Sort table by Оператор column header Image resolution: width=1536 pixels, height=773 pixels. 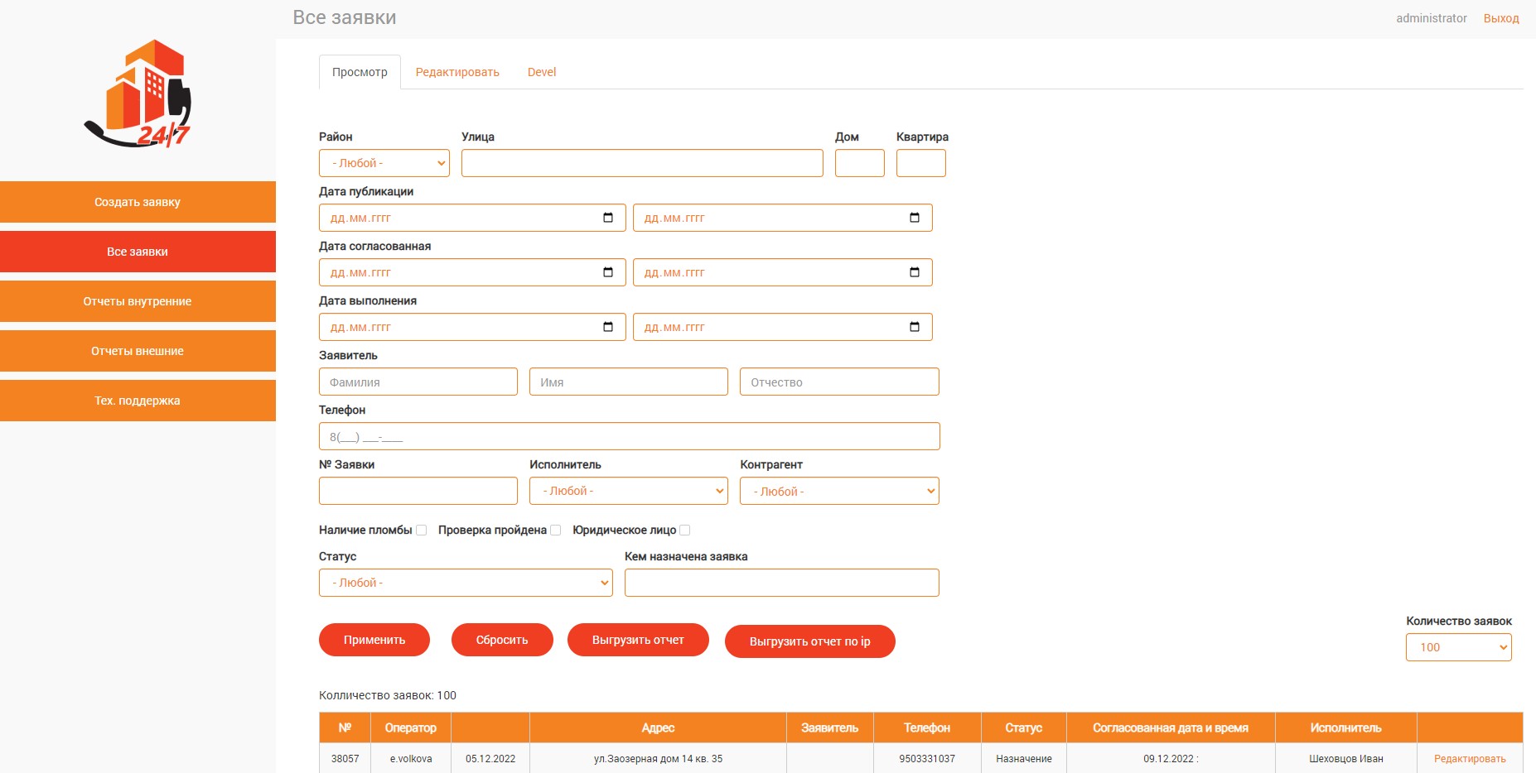[411, 727]
